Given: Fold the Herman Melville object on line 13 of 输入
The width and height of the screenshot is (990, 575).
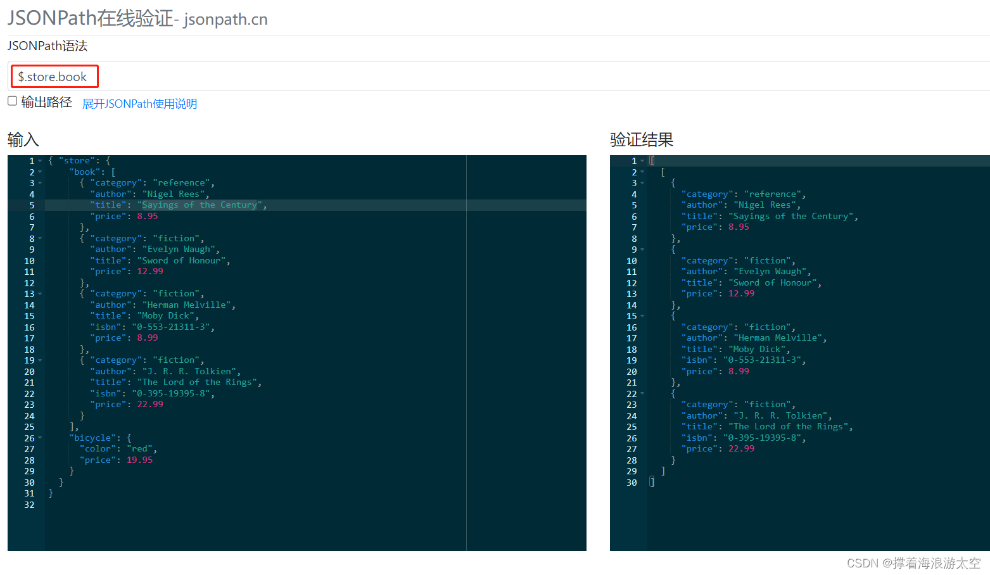Looking at the screenshot, I should tap(40, 294).
